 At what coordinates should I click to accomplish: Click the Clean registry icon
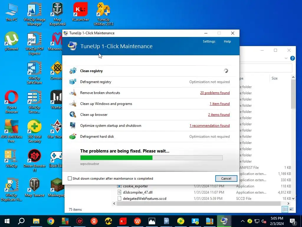[x=73, y=71]
